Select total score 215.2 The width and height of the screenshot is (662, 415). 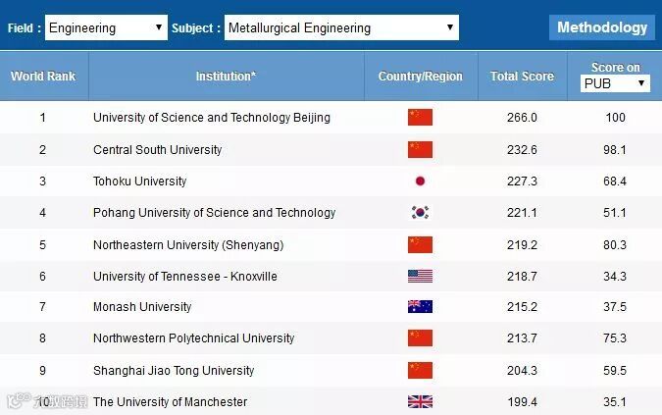click(x=523, y=306)
